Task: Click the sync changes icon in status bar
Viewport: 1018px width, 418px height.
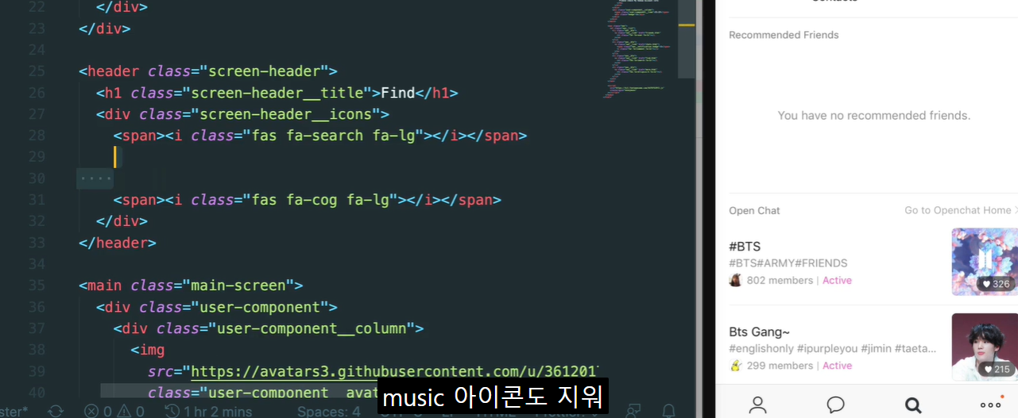Action: pos(56,411)
